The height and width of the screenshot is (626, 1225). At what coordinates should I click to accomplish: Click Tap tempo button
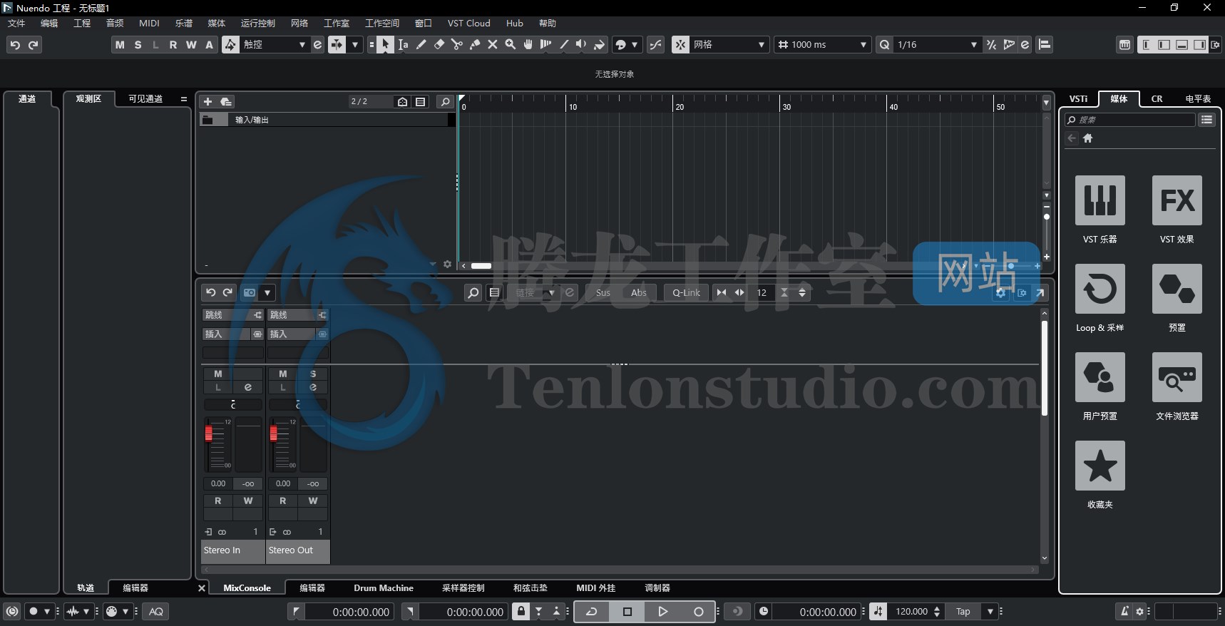pyautogui.click(x=963, y=611)
